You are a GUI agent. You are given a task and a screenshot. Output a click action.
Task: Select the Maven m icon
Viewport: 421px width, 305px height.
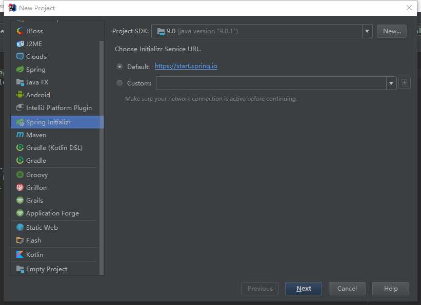(x=20, y=135)
